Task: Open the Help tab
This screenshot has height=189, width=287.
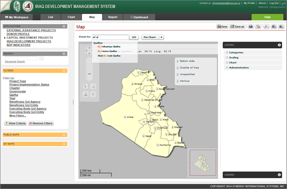Action: (267, 17)
